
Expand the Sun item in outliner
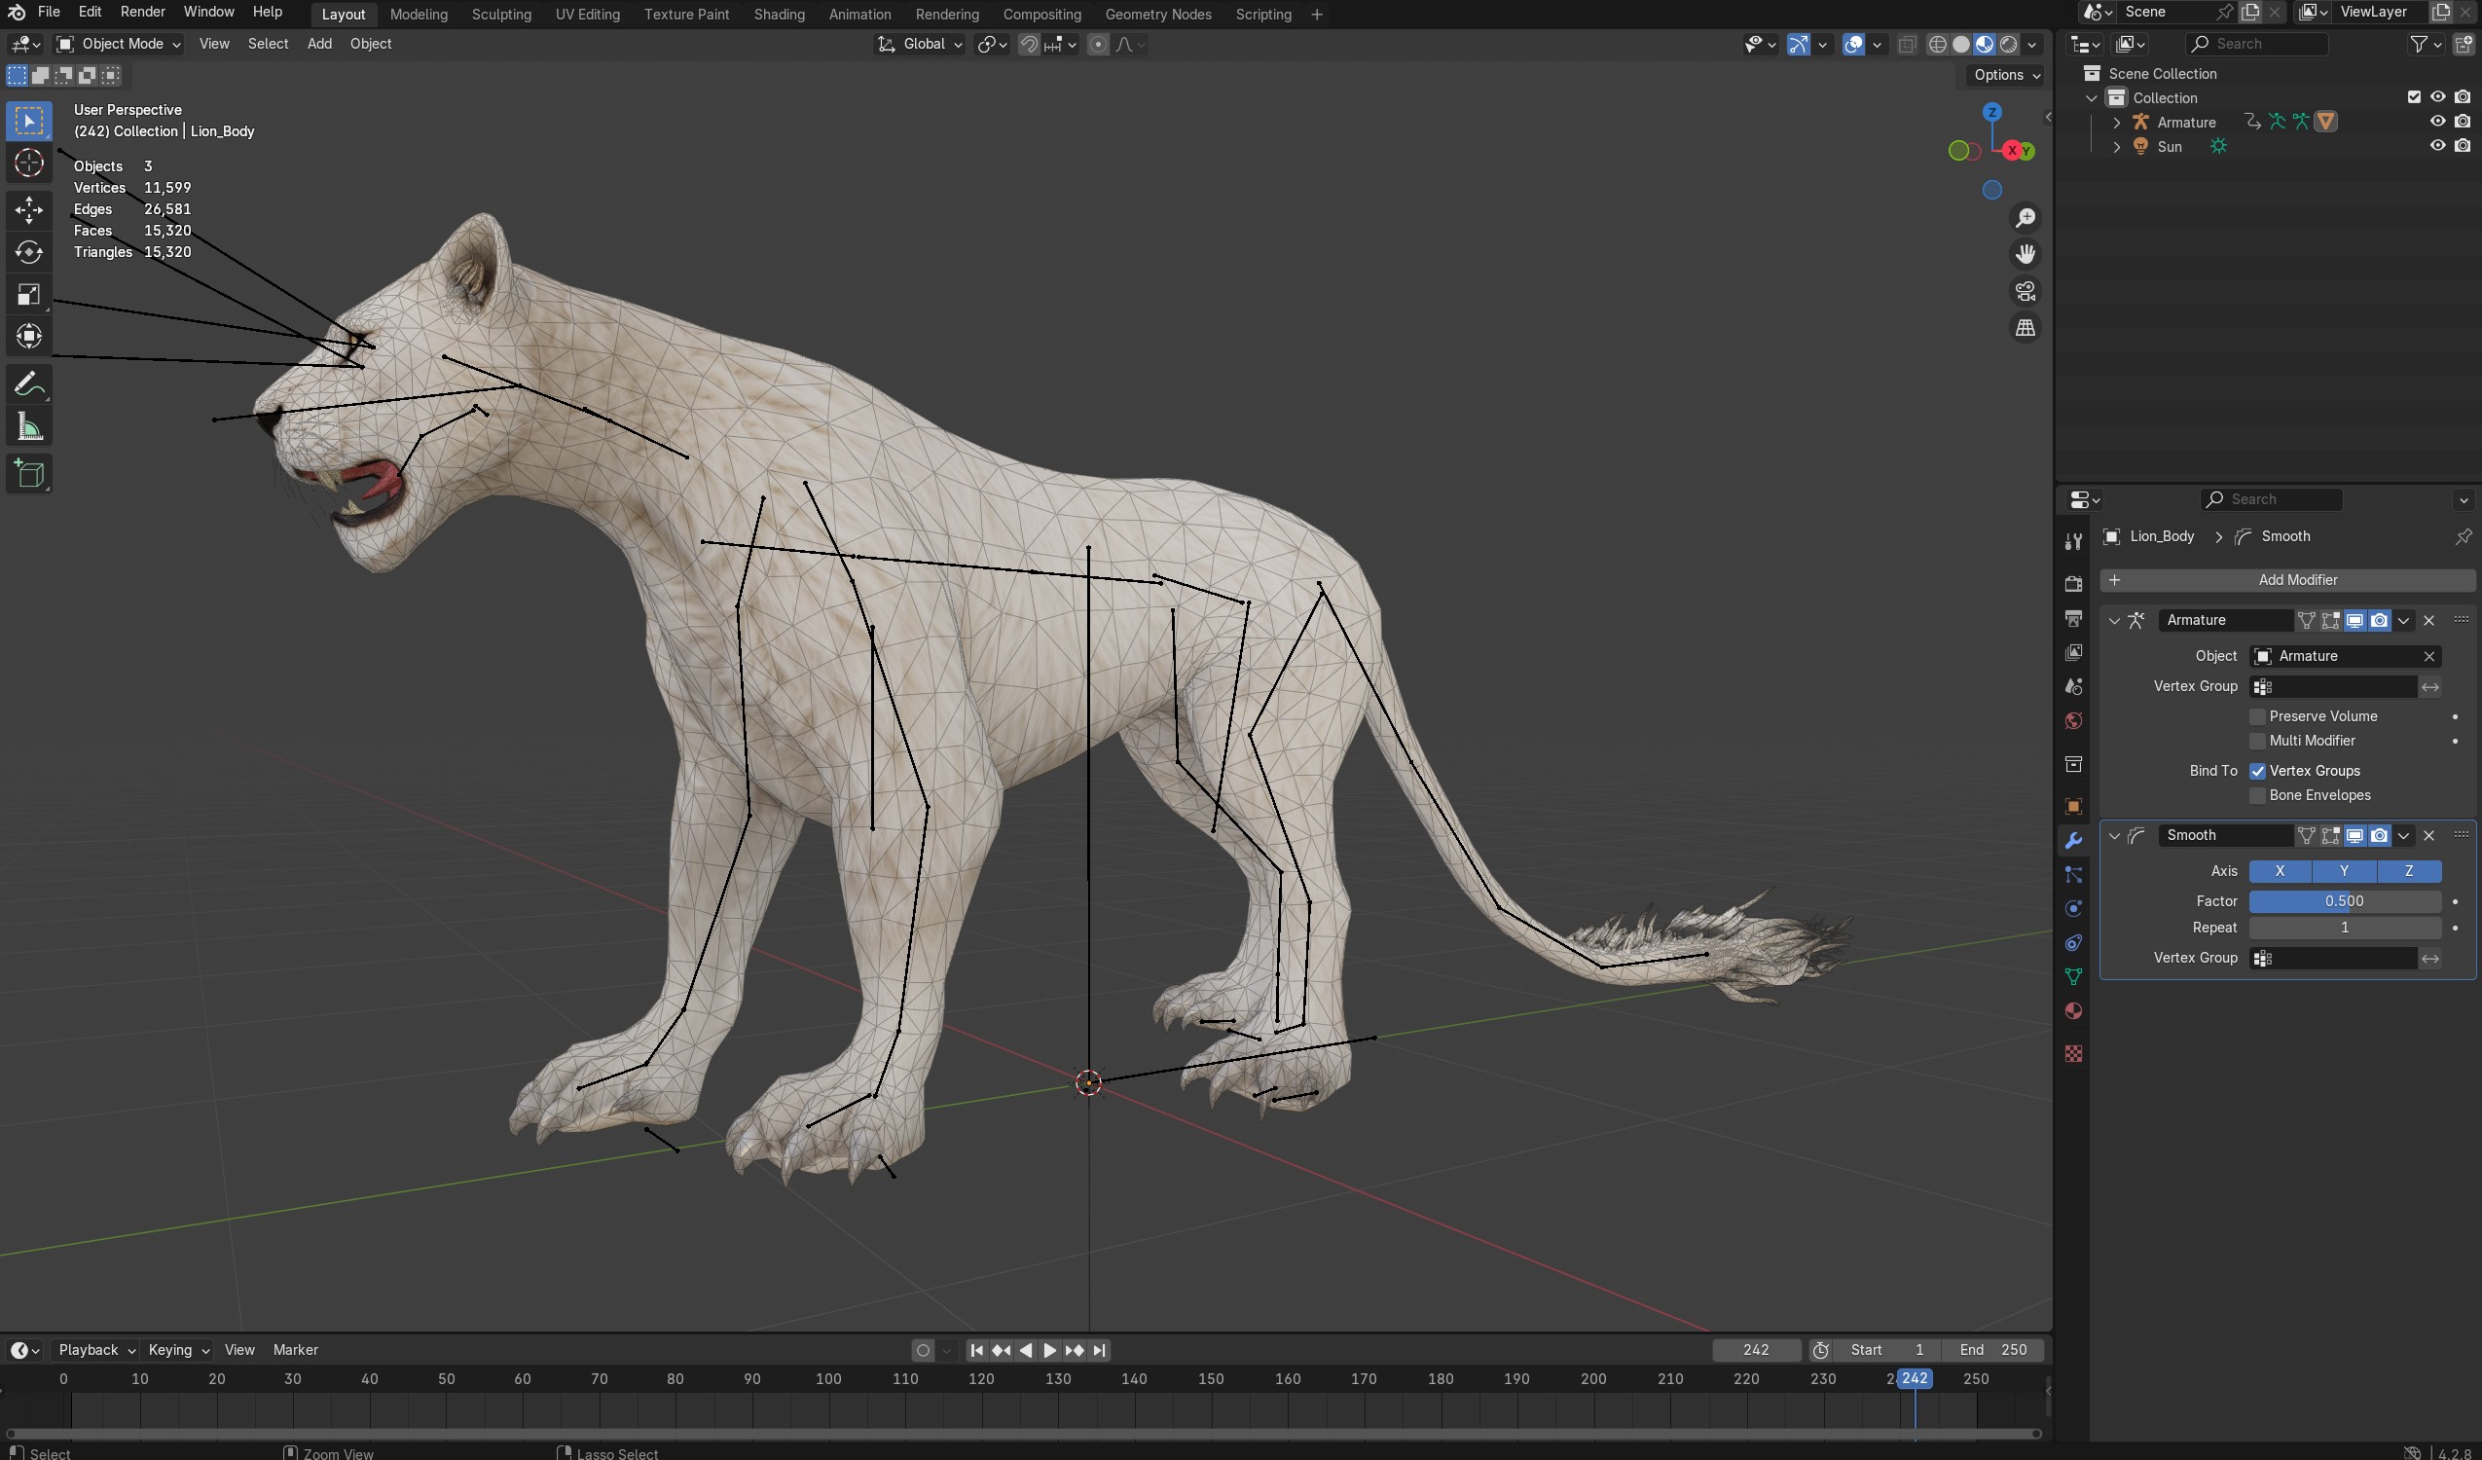(2117, 147)
